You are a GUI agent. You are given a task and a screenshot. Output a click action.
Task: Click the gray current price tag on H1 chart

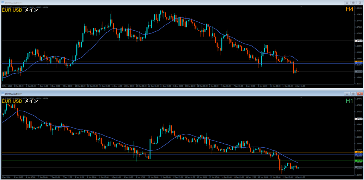click(x=358, y=167)
